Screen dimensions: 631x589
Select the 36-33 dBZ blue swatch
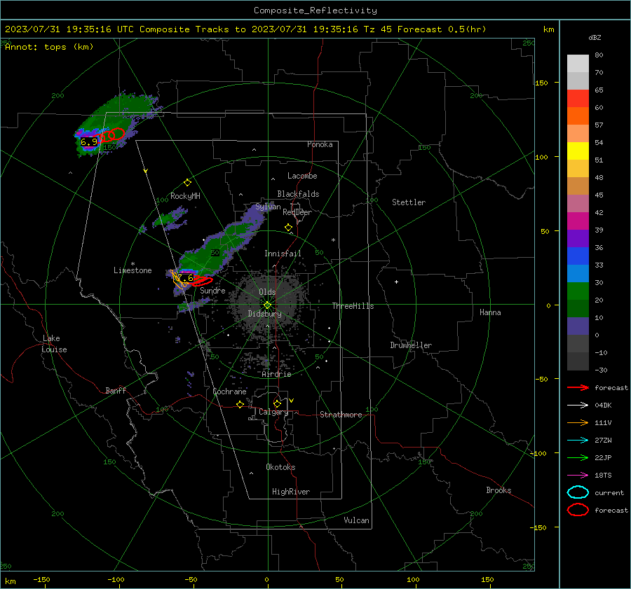click(x=578, y=256)
